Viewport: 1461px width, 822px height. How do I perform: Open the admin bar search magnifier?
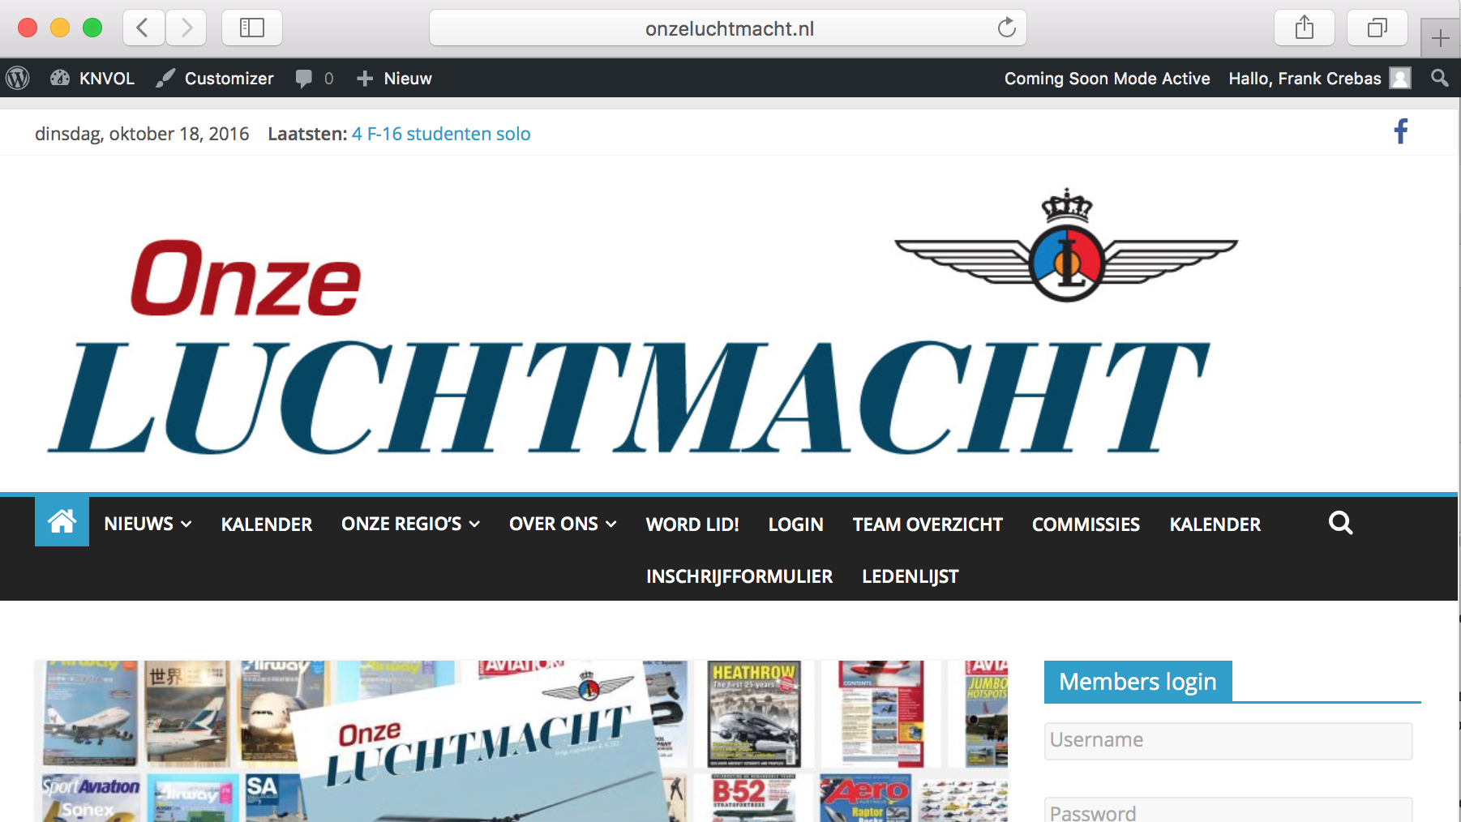pyautogui.click(x=1440, y=78)
